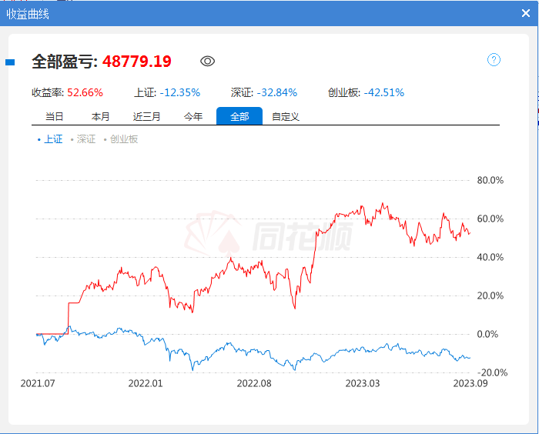
Task: Open the question mark help icon
Action: tap(494, 60)
